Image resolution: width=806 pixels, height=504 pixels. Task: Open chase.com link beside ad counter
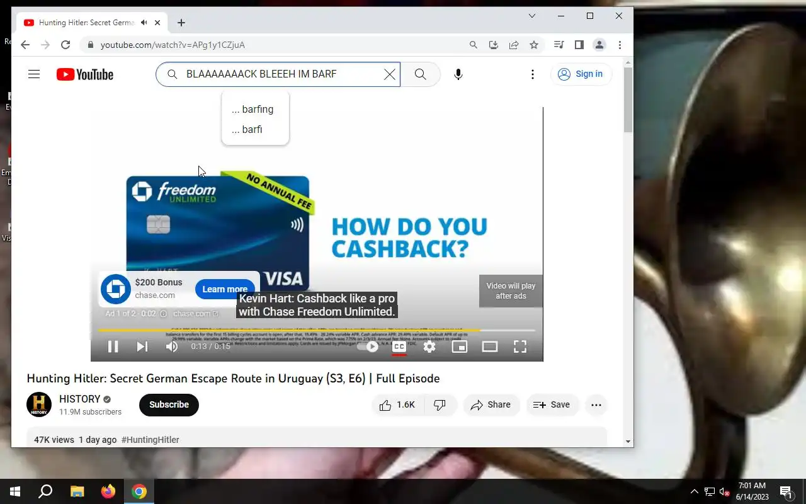click(x=195, y=314)
